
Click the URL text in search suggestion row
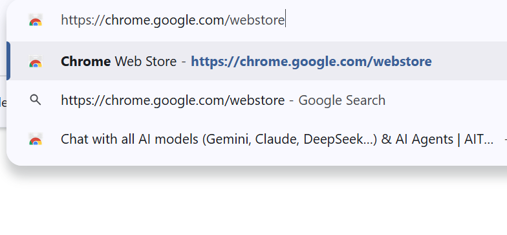173,100
